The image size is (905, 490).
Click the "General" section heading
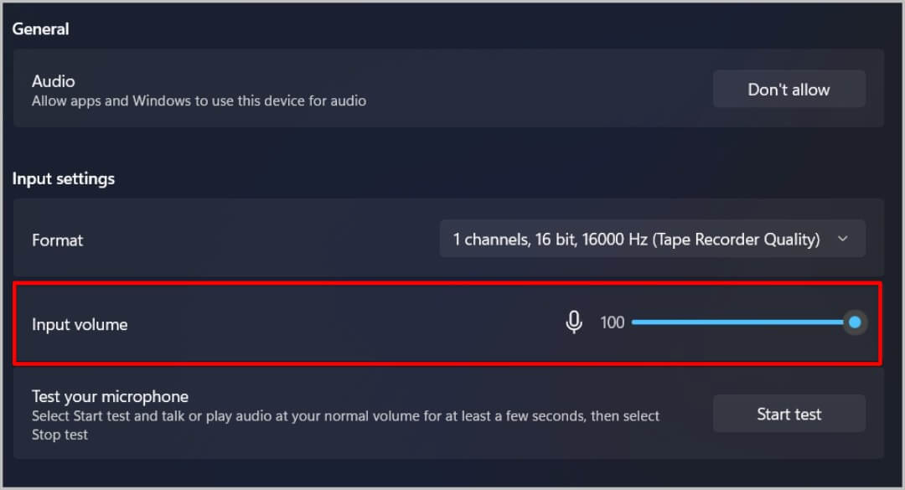(41, 29)
